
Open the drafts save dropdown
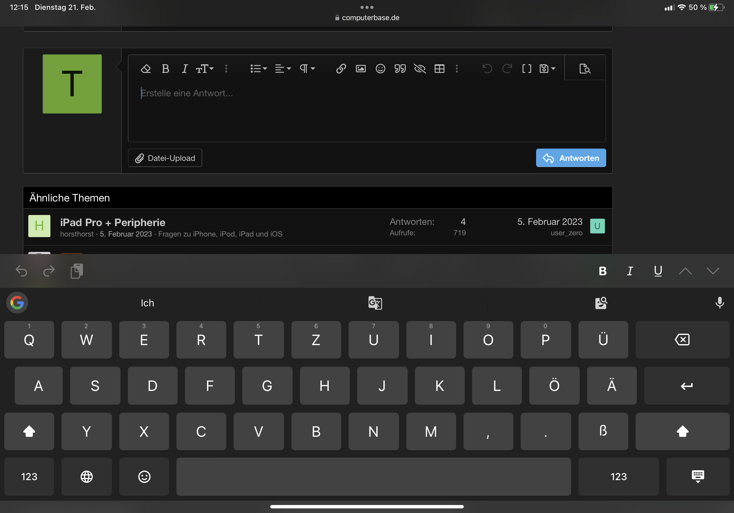click(547, 69)
